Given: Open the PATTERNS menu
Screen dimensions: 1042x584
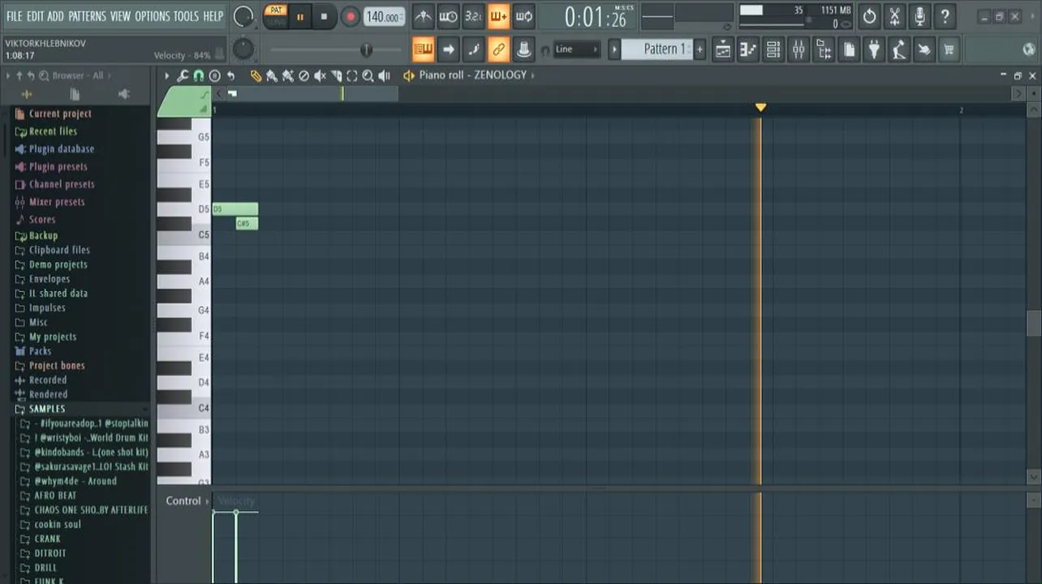Looking at the screenshot, I should (x=87, y=16).
